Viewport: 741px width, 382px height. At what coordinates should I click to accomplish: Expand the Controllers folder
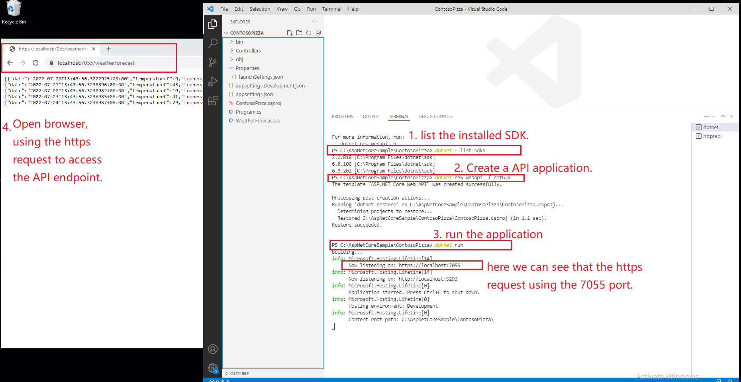pos(248,50)
